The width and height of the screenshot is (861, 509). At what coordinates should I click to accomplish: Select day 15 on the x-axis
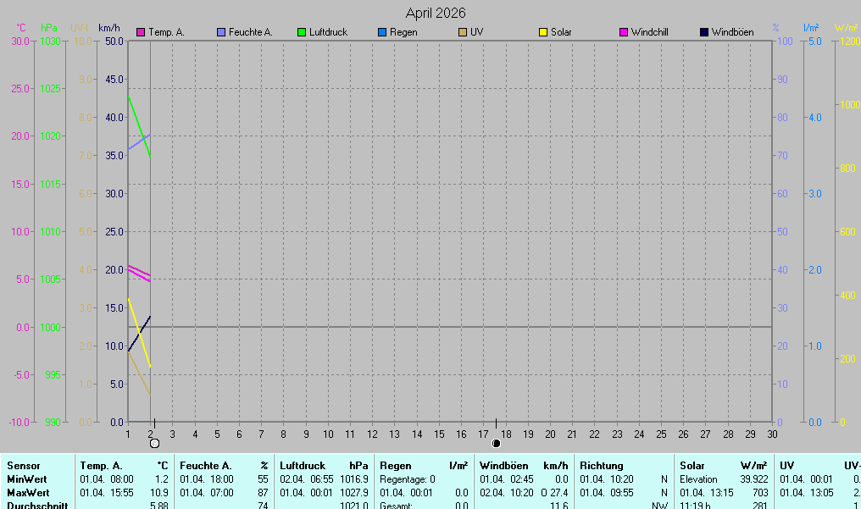point(438,434)
